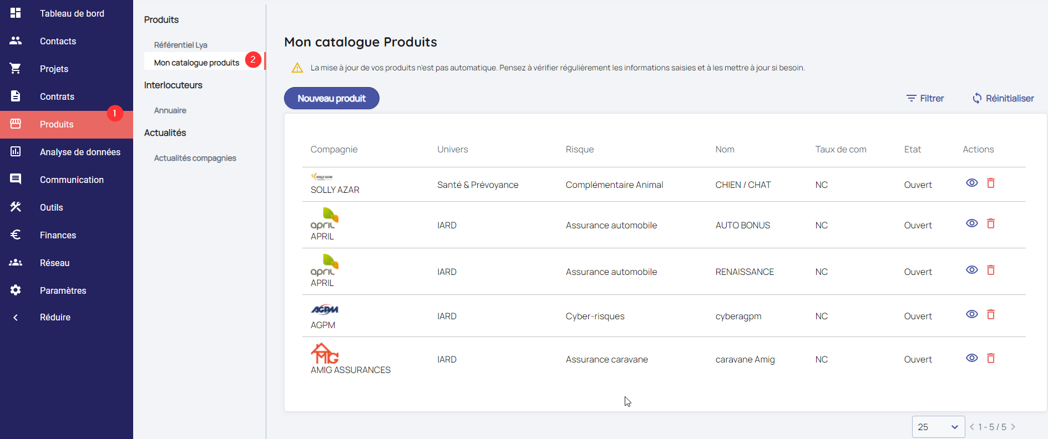Click the Outils tools icon
Viewport: 1048px width, 439px height.
16,207
